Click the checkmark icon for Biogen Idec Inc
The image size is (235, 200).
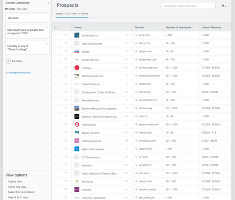pos(127,59)
